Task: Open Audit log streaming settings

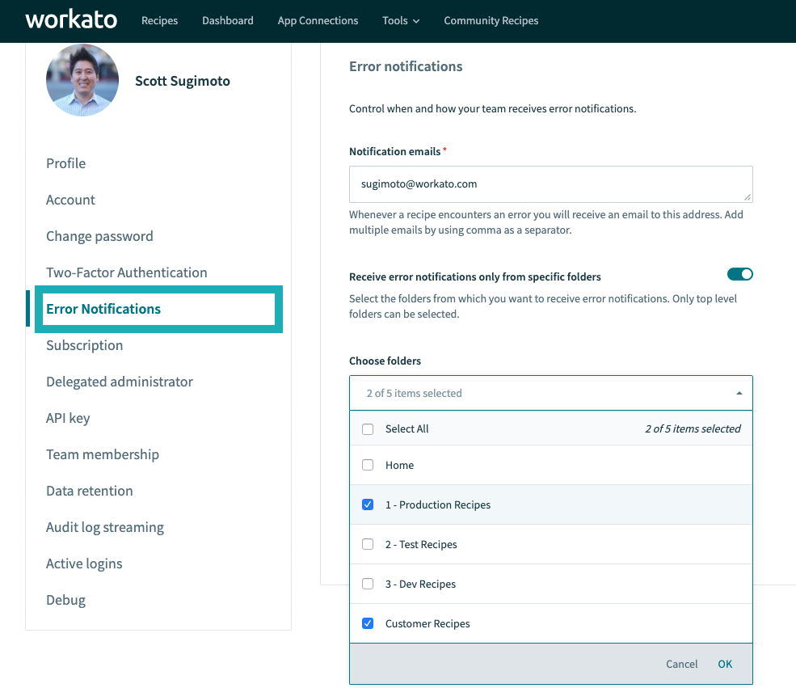Action: [105, 528]
